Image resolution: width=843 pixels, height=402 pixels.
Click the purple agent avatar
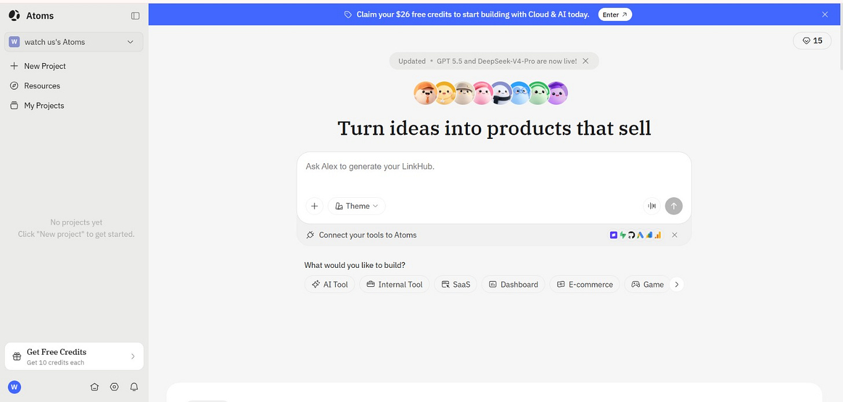(x=558, y=93)
